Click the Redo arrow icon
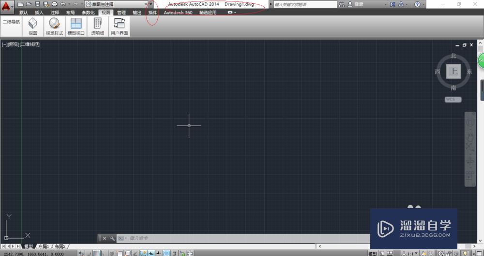484x256 pixels. tap(76, 4)
